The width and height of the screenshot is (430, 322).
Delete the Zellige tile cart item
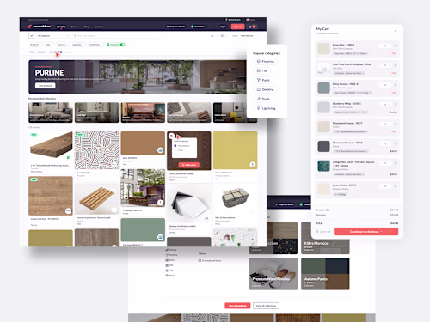(396, 163)
